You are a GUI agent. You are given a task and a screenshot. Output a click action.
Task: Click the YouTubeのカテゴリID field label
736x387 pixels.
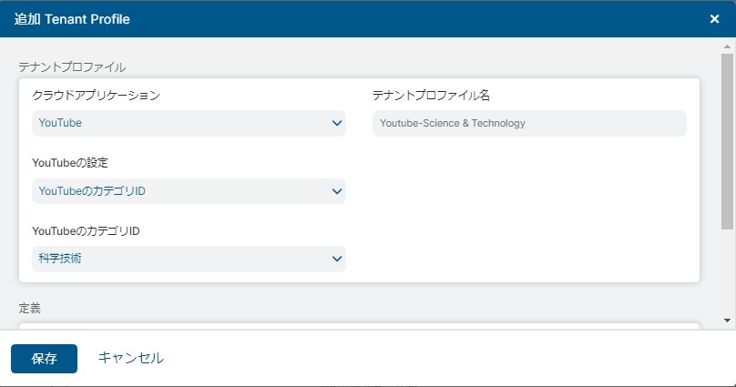(x=86, y=230)
